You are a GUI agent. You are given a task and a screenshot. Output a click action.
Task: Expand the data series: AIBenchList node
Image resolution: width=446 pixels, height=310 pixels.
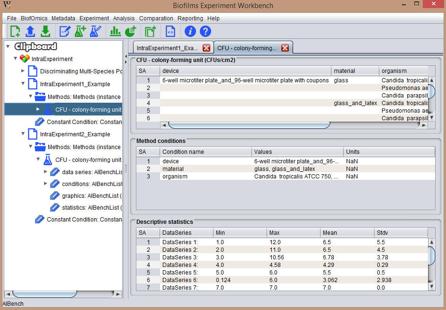[45, 171]
